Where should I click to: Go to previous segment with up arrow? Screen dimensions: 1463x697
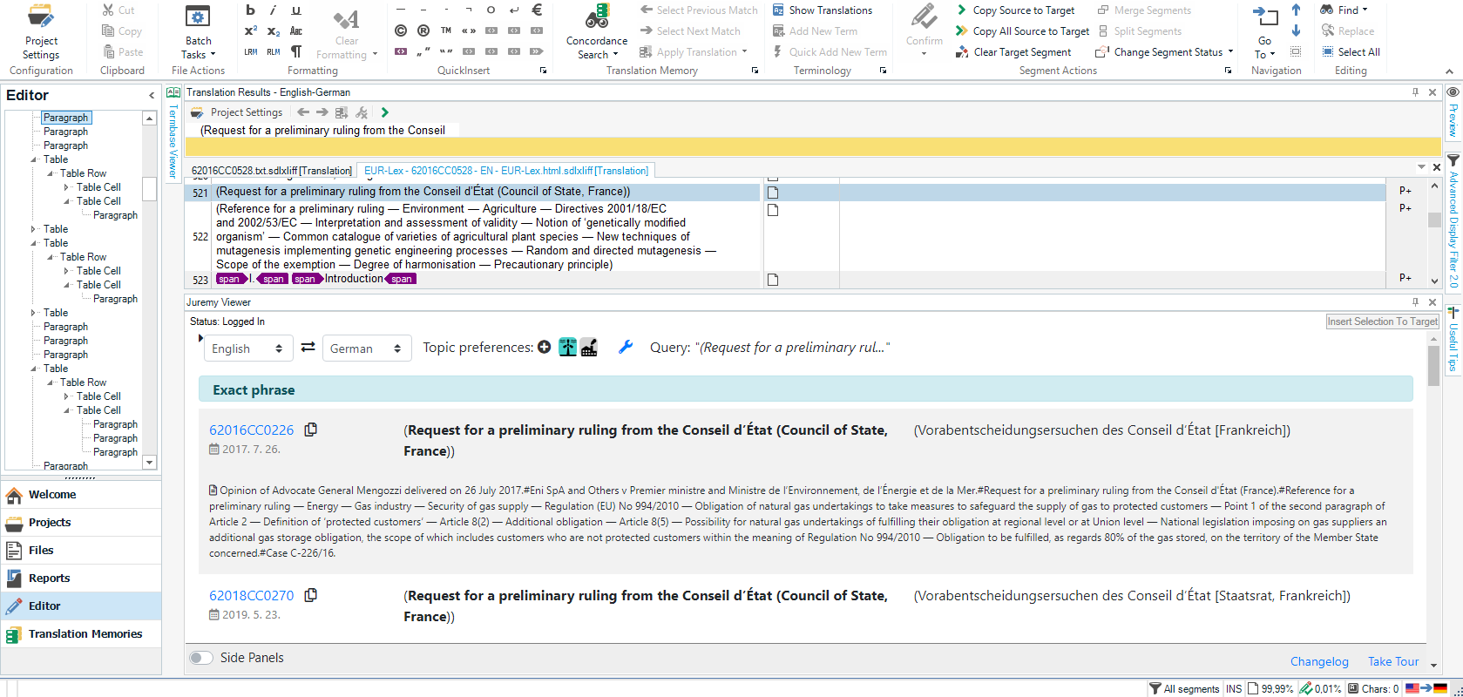[1296, 10]
